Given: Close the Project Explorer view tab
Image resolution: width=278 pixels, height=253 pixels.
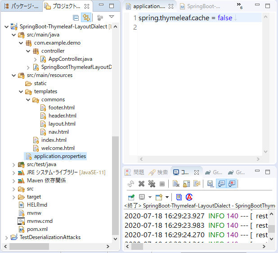Looking at the screenshot, I should click(87, 6).
